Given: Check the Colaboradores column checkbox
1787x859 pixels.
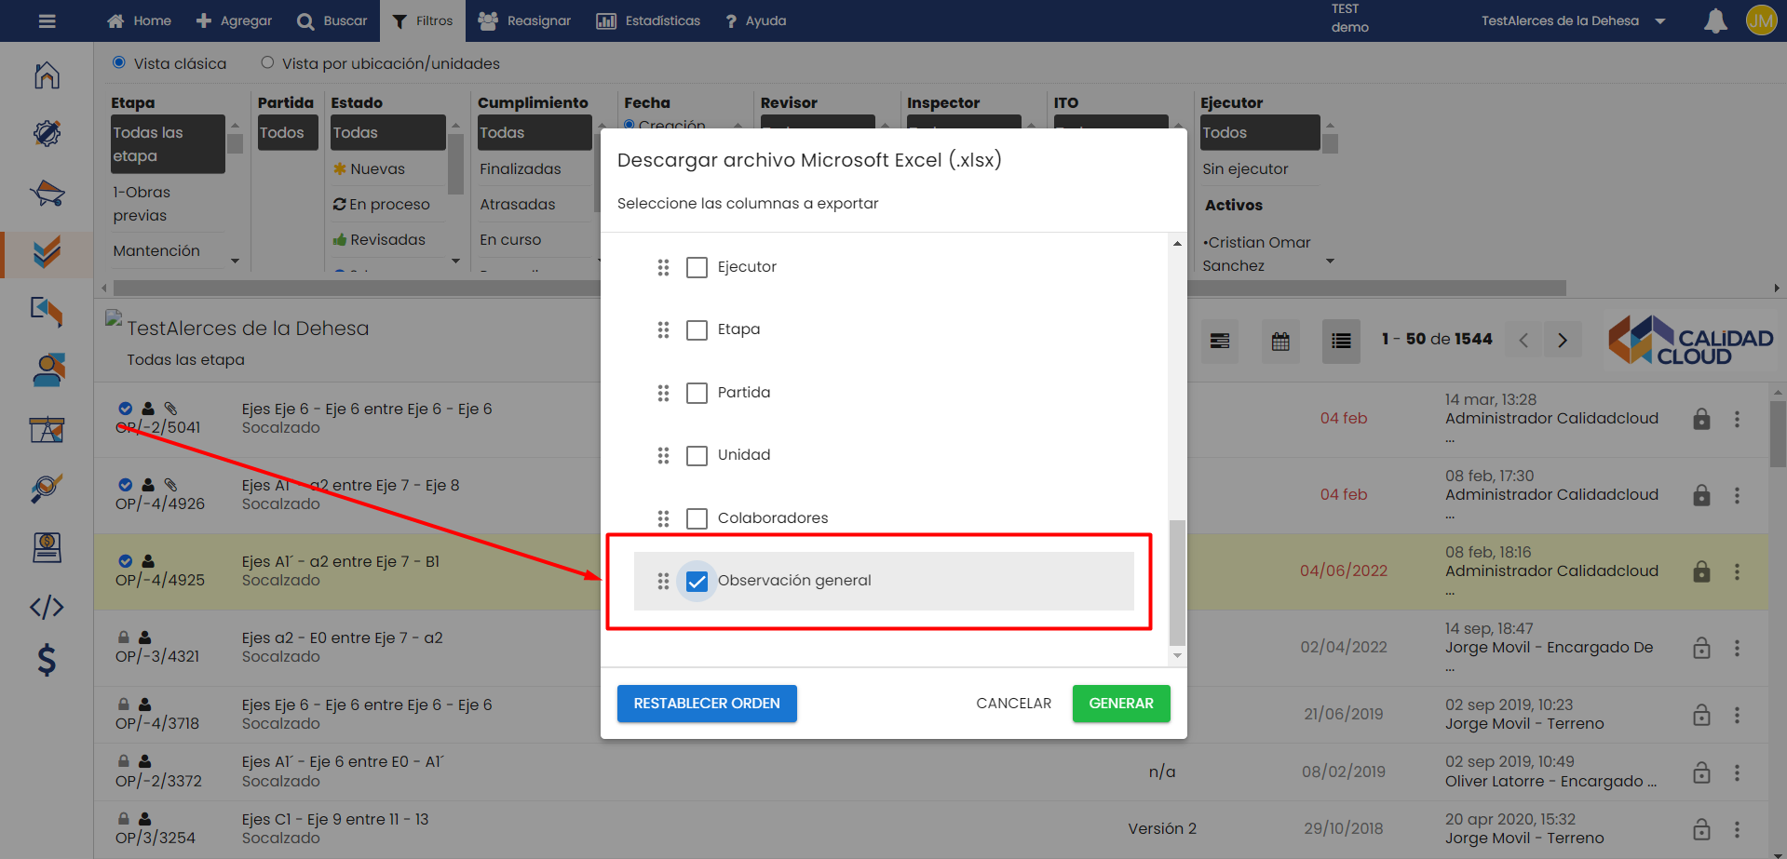Looking at the screenshot, I should tap(697, 518).
